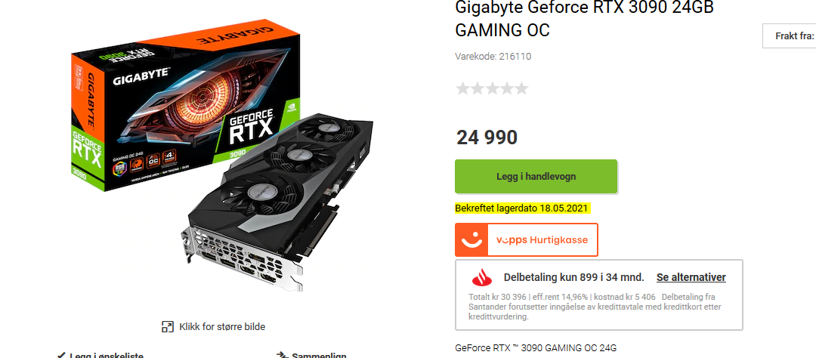Click the Sammenlign link
This screenshot has width=816, height=358.
coord(319,356)
